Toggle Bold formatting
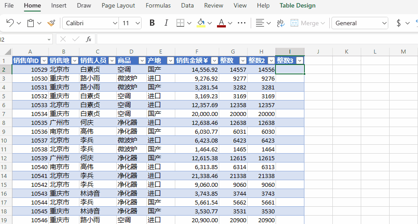This screenshot has width=418, height=224. click(152, 23)
